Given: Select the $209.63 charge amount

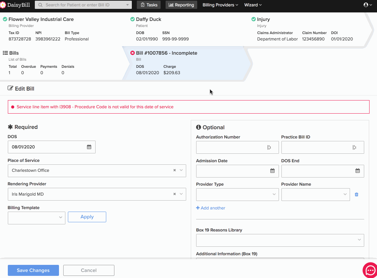Looking at the screenshot, I should tap(172, 72).
